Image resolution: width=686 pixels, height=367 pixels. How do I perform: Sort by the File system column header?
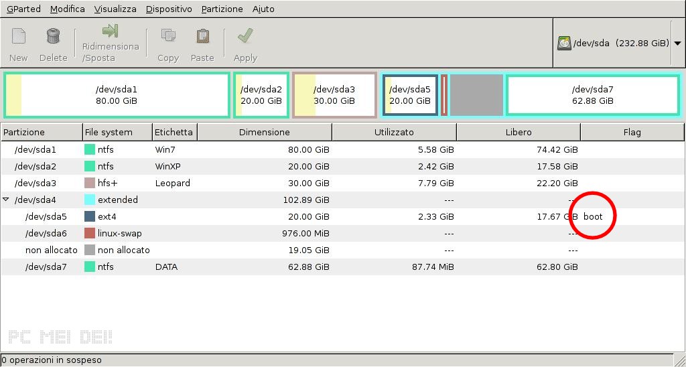tap(117, 132)
